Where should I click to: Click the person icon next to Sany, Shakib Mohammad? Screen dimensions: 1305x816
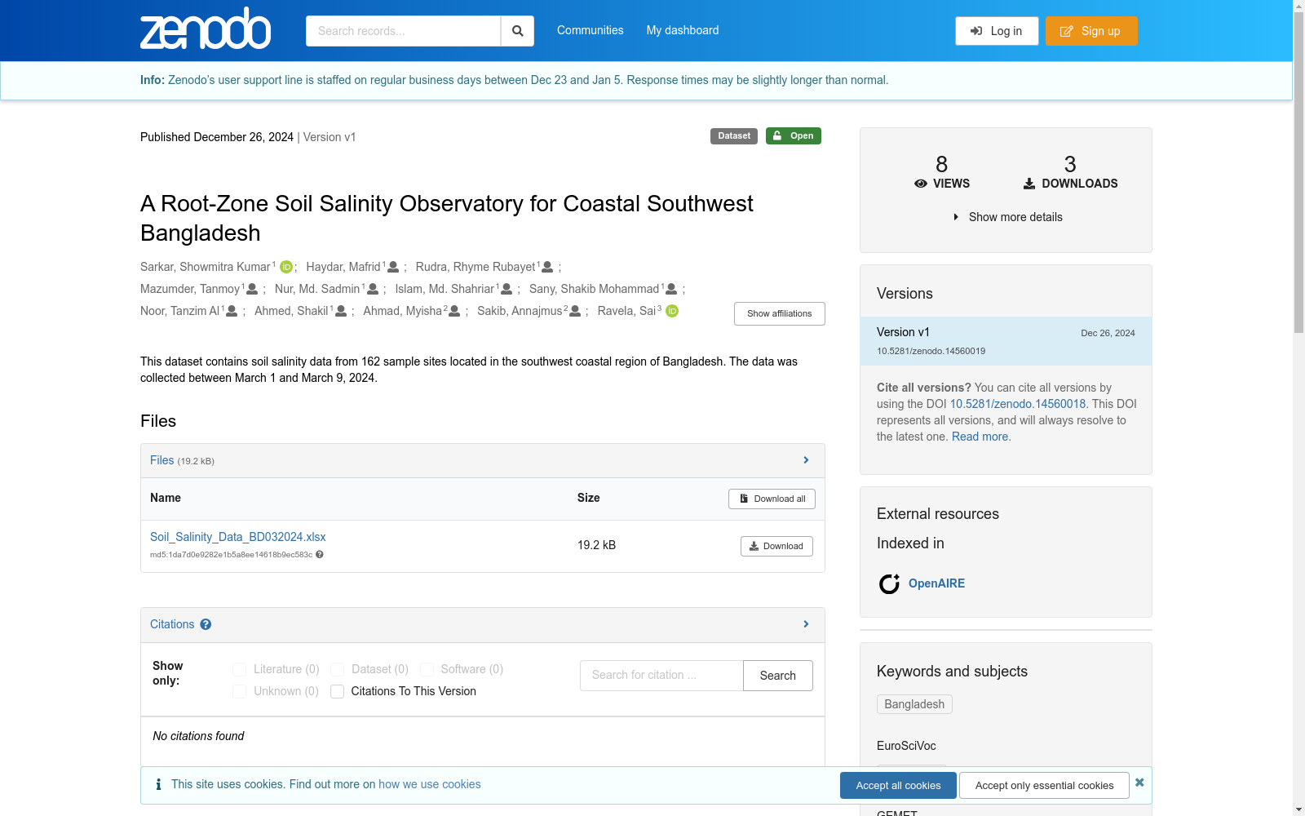(x=671, y=289)
